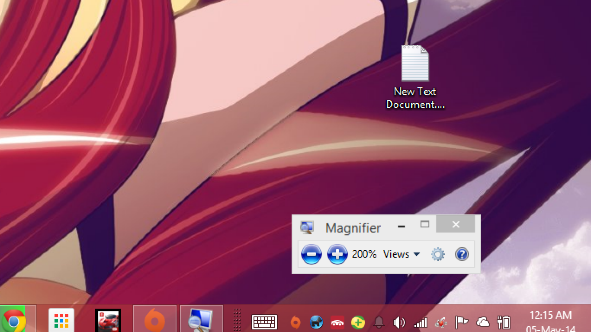The image size is (591, 332).
Task: Open the volume speaker control
Action: click(x=399, y=322)
